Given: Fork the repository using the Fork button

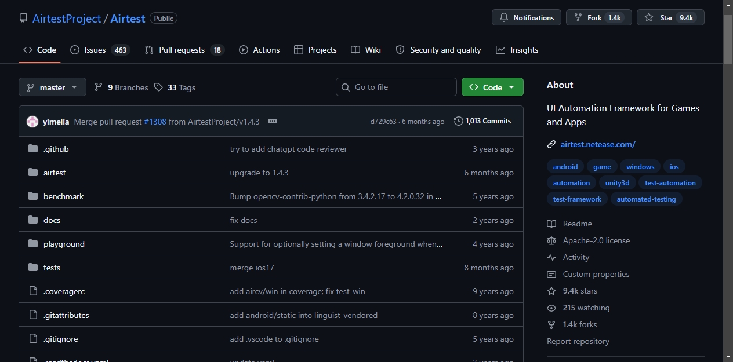Looking at the screenshot, I should 599,18.
